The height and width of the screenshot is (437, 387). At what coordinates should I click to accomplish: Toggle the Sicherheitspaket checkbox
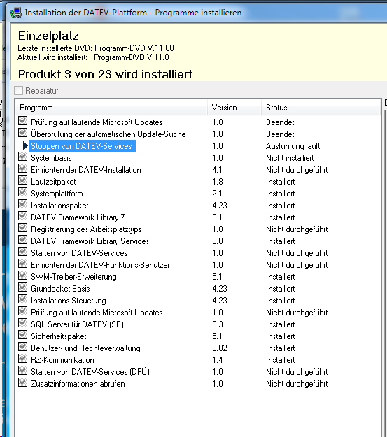pos(23,336)
